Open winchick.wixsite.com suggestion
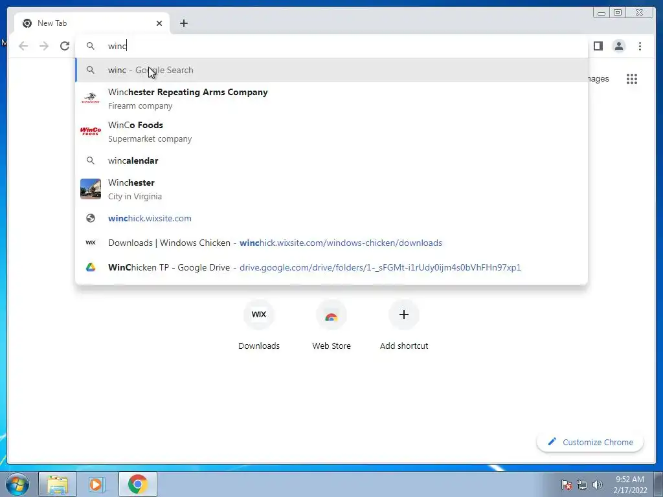This screenshot has width=663, height=497. 331,218
